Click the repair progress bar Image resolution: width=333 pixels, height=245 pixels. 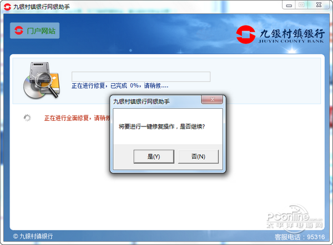pyautogui.click(x=141, y=76)
